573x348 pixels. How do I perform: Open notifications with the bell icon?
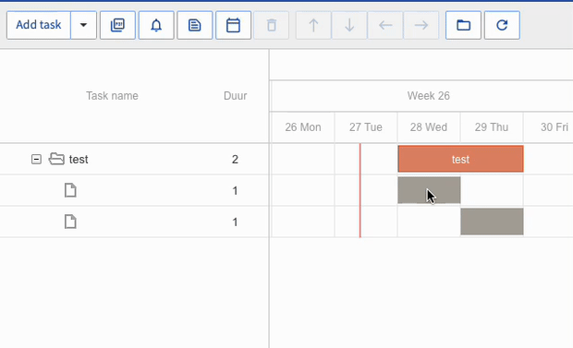tap(156, 25)
